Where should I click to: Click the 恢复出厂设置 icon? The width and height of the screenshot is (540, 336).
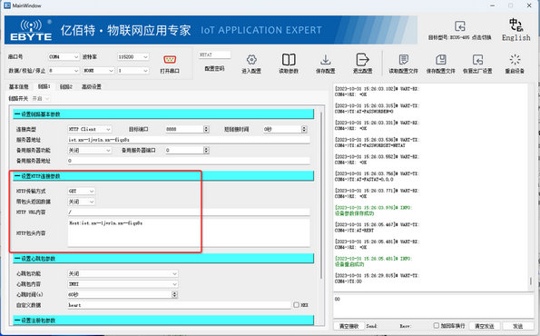[477, 60]
